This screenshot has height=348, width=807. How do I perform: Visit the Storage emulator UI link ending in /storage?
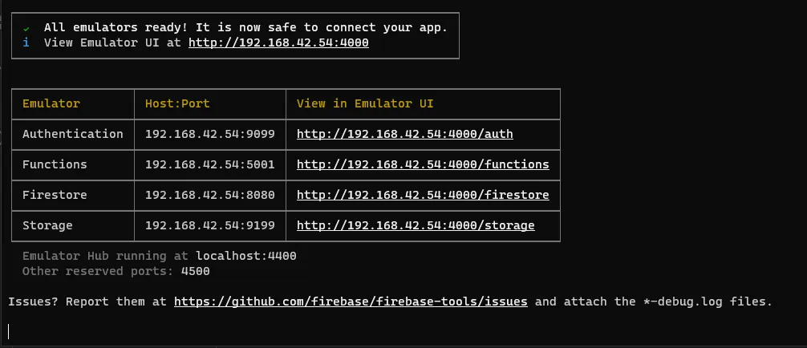(416, 225)
